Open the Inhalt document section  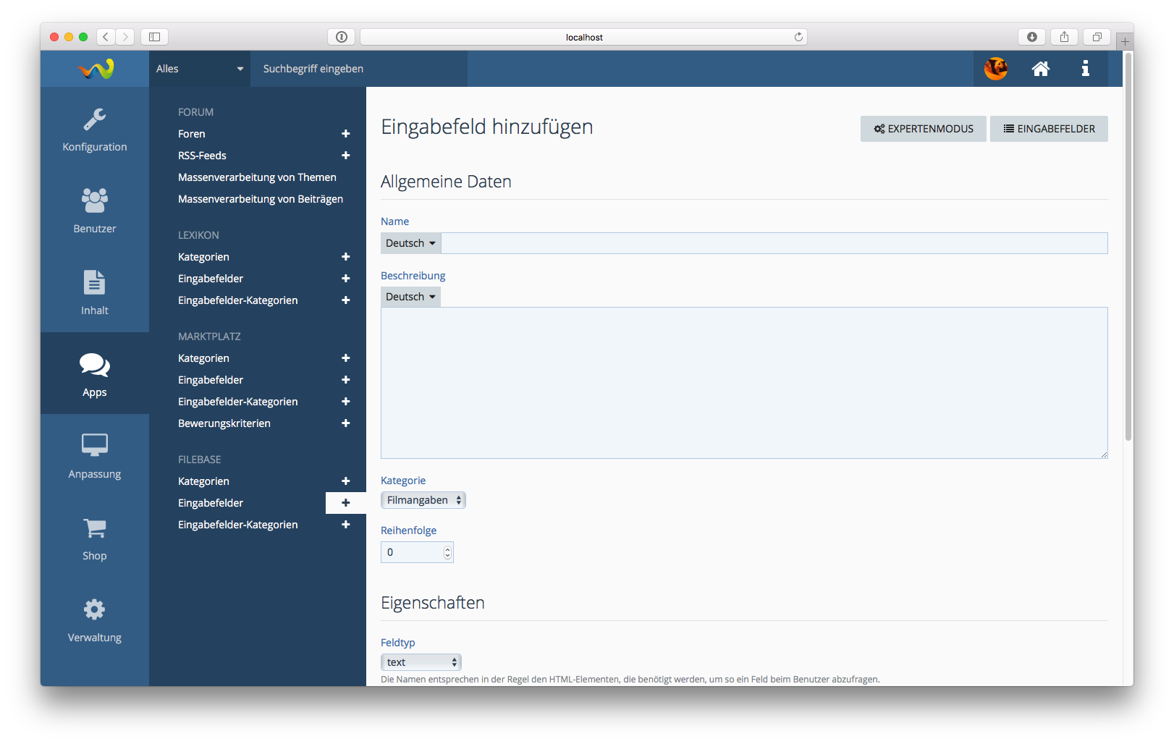(94, 292)
